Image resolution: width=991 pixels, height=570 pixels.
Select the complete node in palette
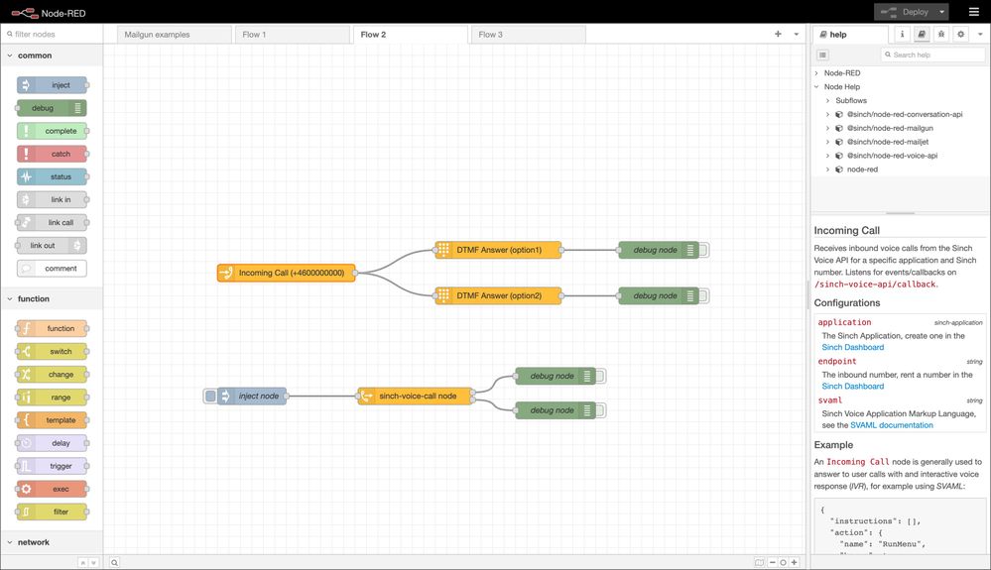tap(52, 131)
